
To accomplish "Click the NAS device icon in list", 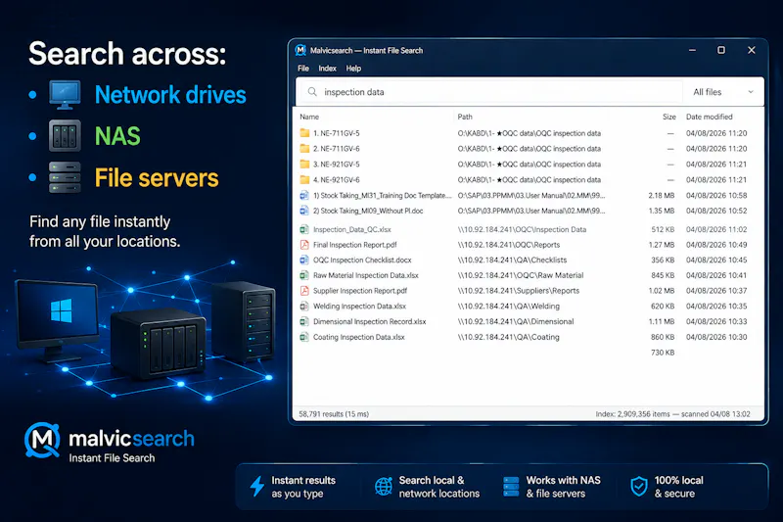I will (65, 135).
